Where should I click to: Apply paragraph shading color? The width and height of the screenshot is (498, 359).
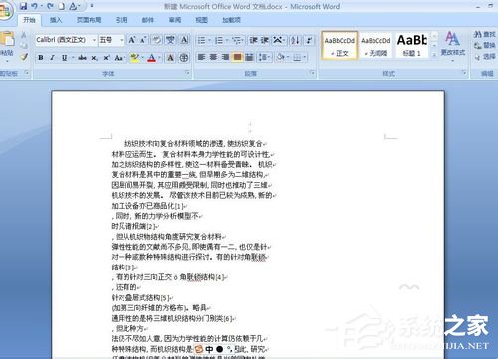[x=280, y=57]
